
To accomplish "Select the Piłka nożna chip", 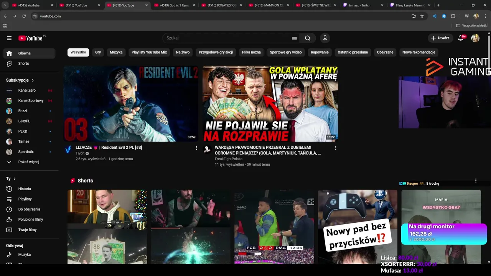I will (251, 52).
